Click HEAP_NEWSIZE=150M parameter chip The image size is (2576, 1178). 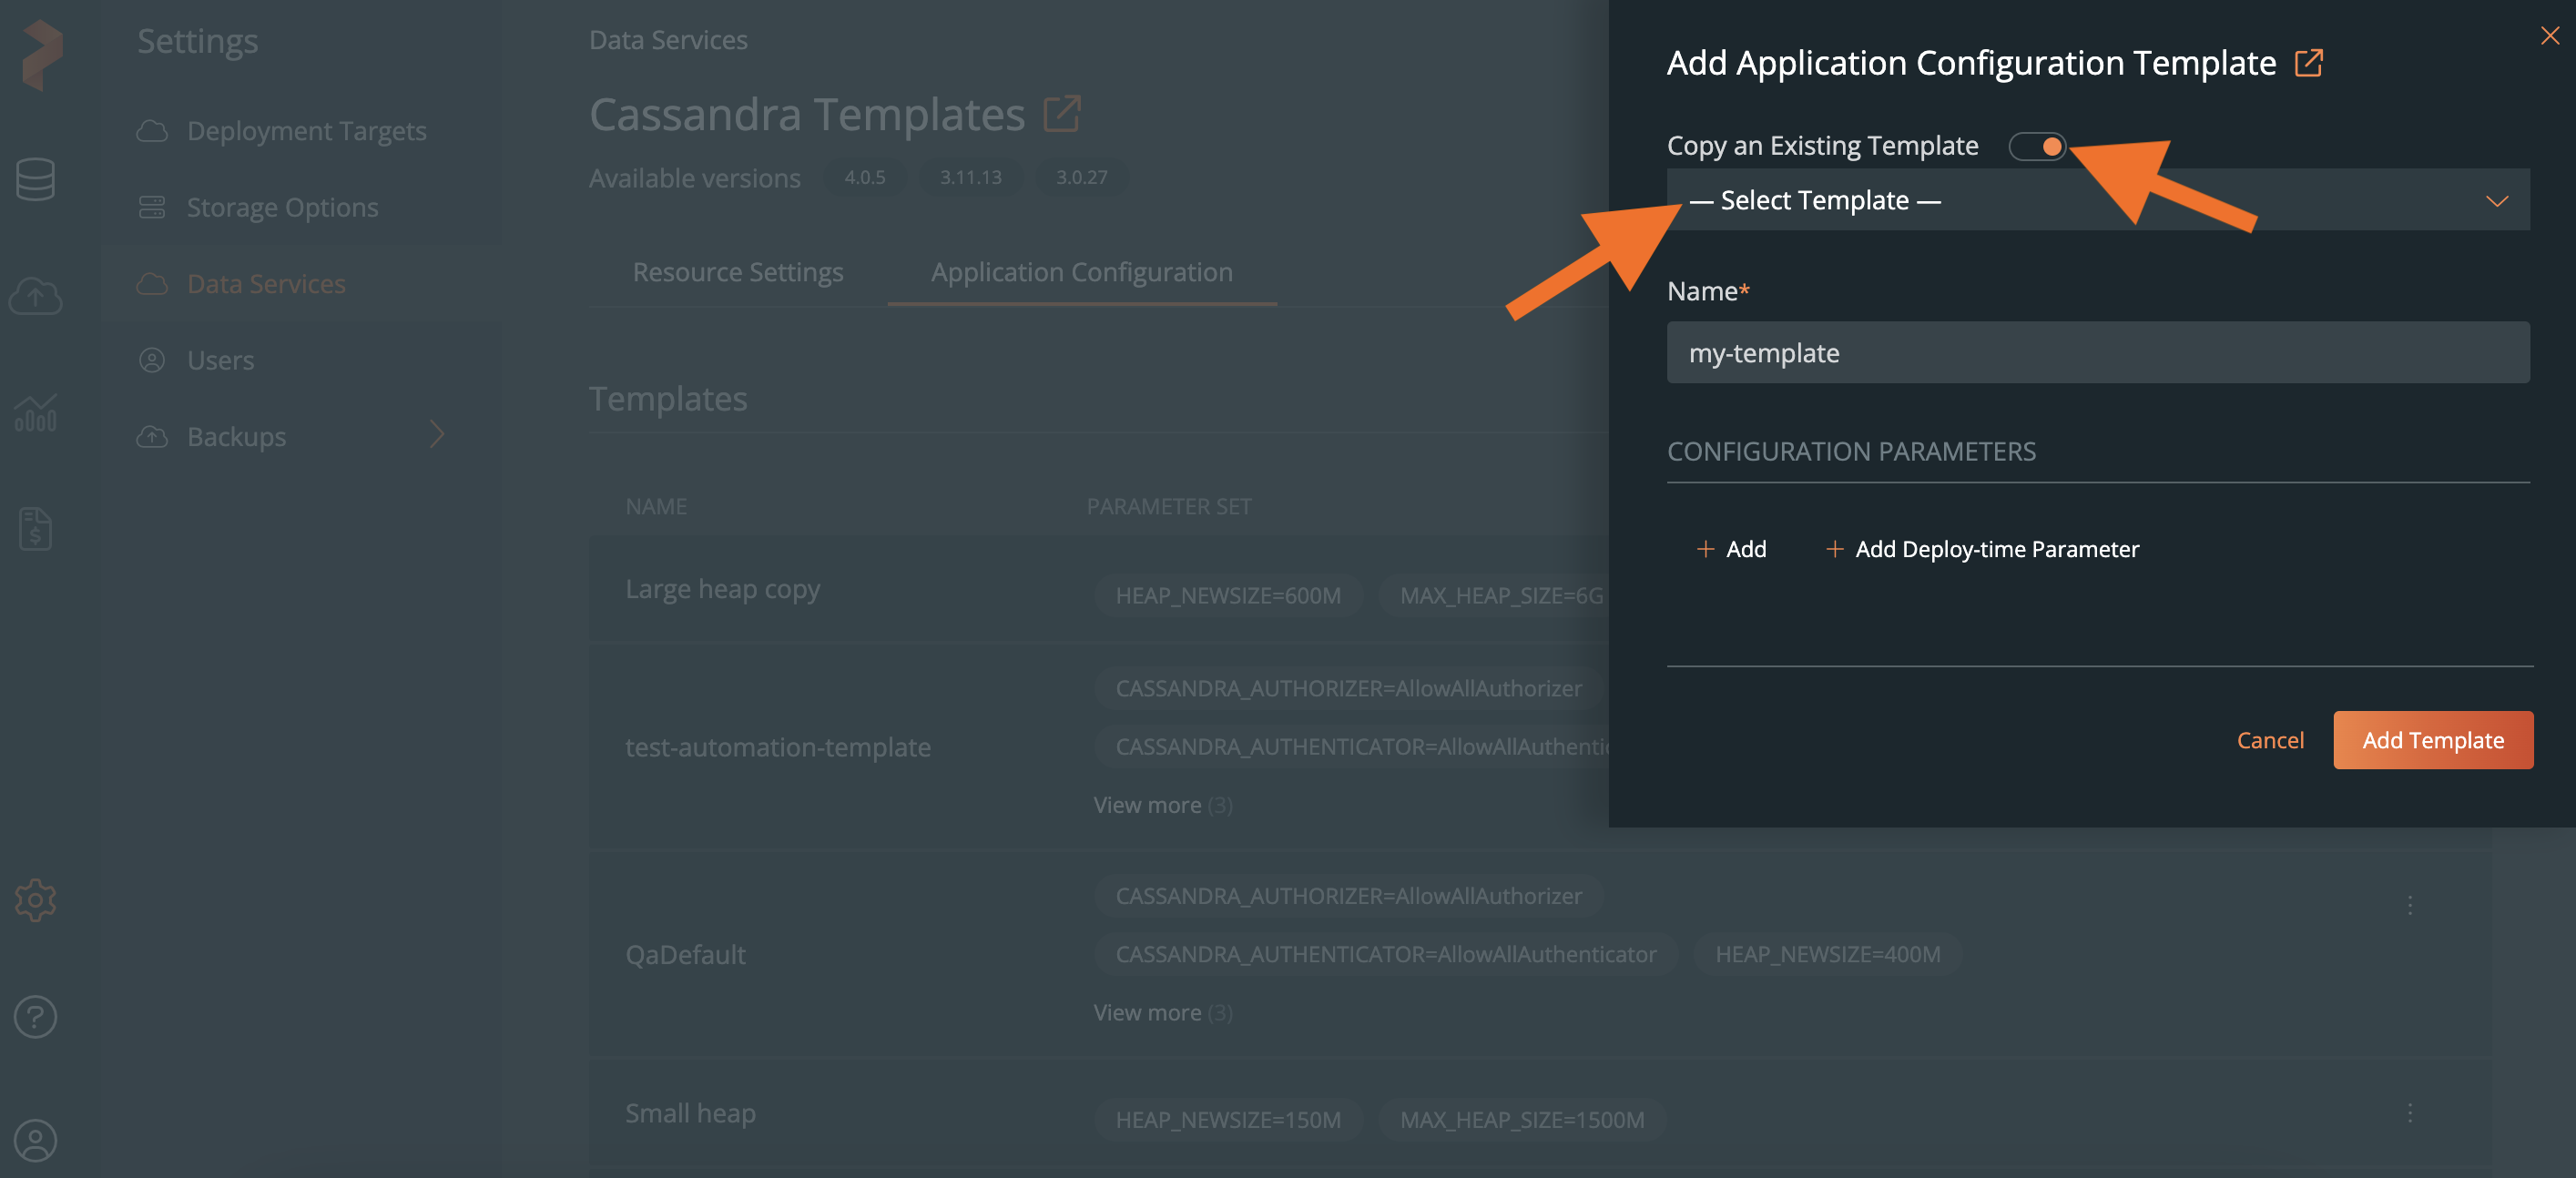tap(1228, 1120)
